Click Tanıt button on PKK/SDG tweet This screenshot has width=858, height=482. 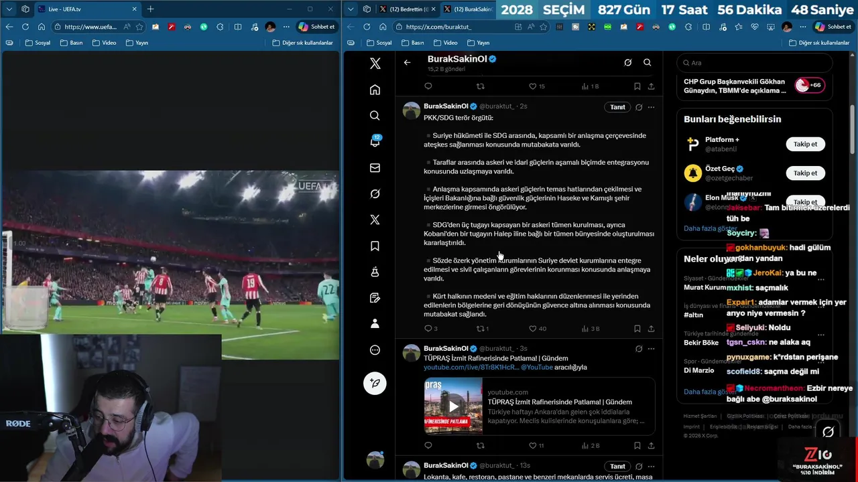coord(617,107)
